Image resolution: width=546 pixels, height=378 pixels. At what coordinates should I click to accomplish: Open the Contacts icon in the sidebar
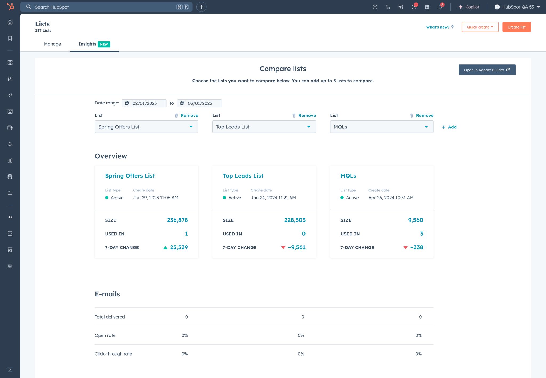coord(10,79)
